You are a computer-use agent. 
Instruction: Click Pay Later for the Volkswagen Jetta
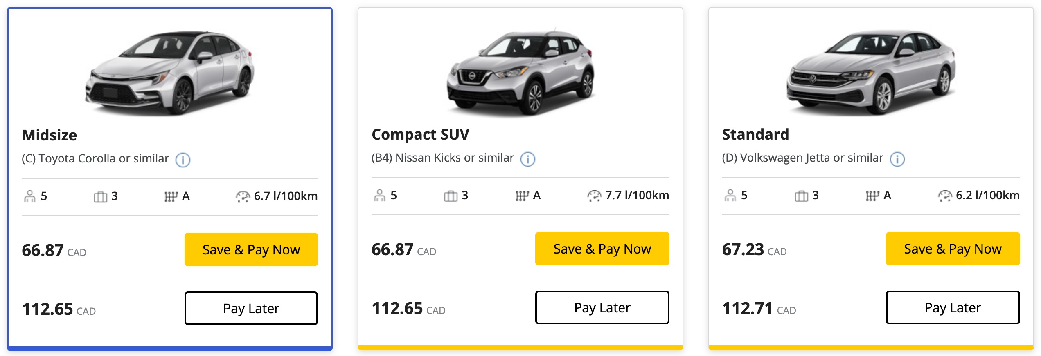(x=952, y=307)
